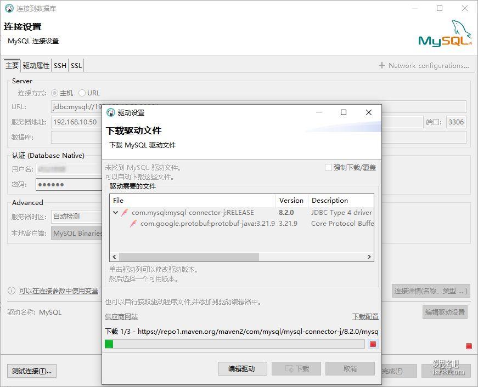Click the red stop icon in main window
Screen dimensions: 478x387
point(469,346)
